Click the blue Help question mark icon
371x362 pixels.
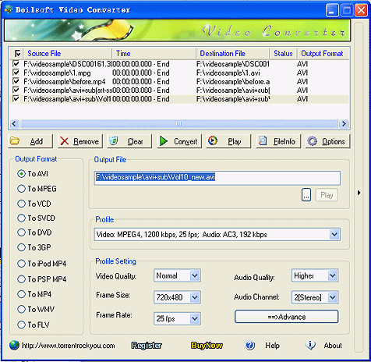click(250, 346)
